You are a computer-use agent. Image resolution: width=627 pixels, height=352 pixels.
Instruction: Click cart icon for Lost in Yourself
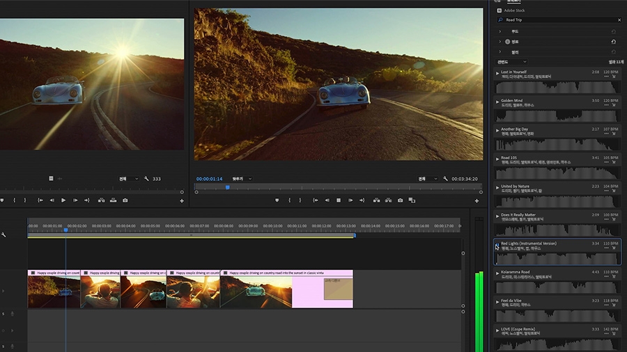tap(614, 77)
